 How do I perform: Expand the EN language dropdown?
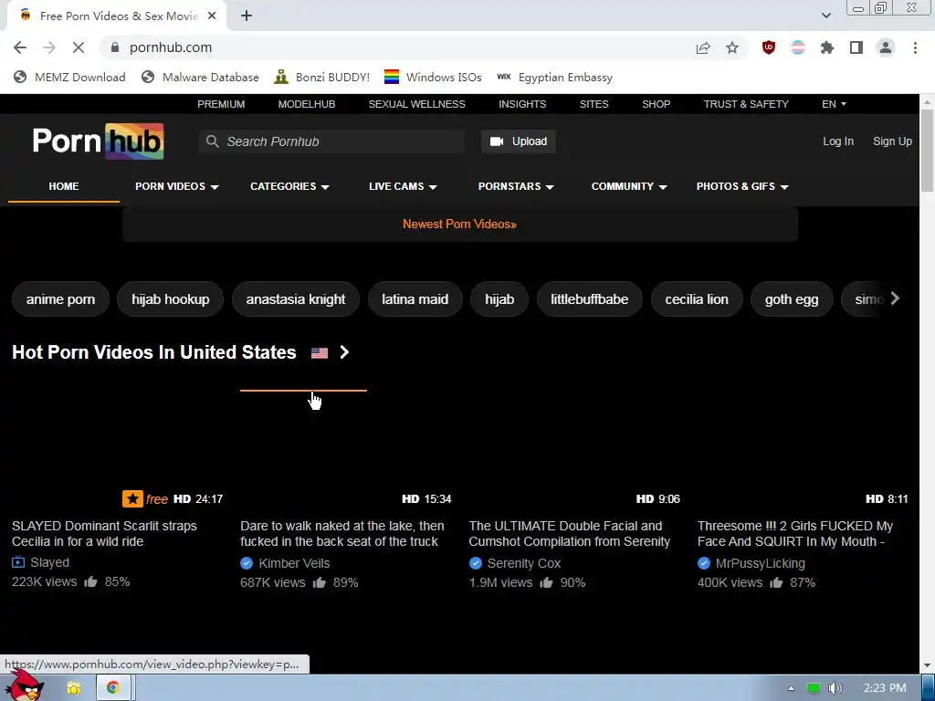tap(834, 104)
